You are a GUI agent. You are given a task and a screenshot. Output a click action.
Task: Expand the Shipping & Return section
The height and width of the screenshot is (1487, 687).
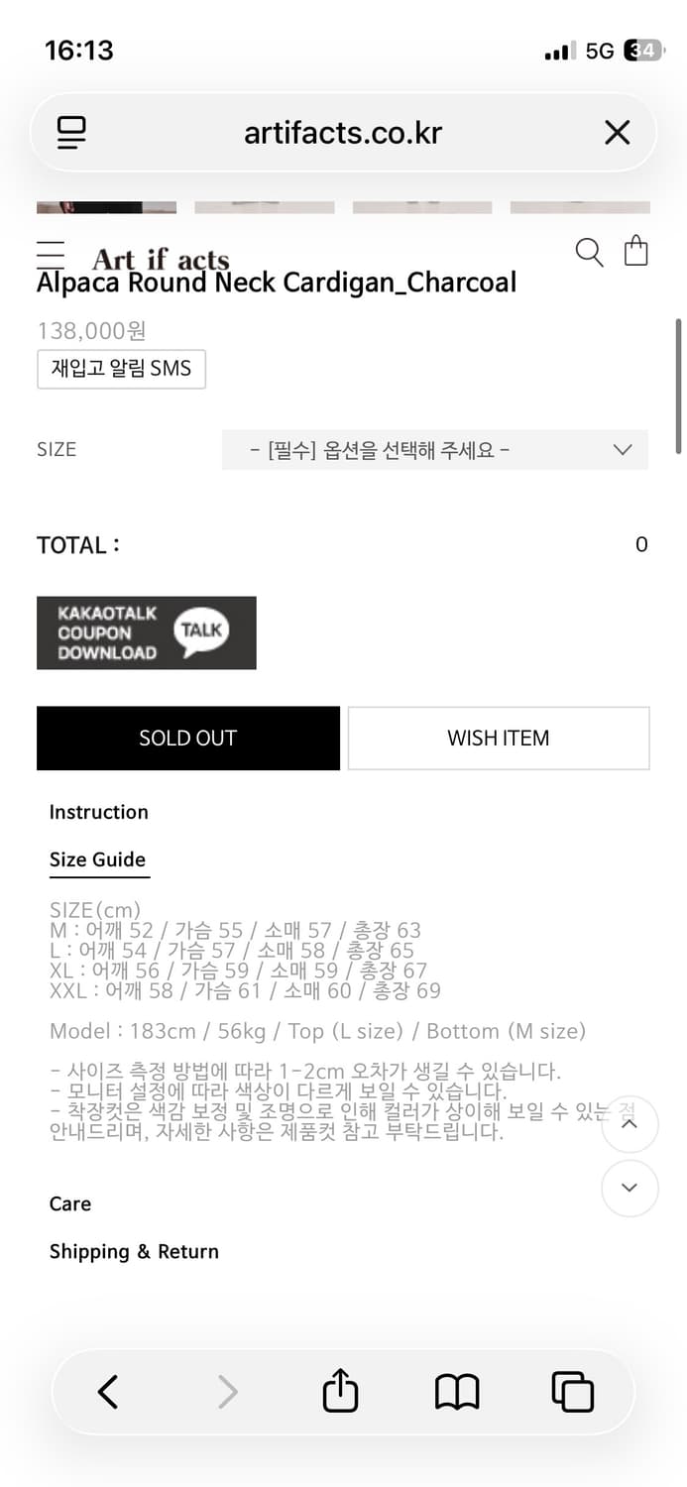click(134, 1251)
